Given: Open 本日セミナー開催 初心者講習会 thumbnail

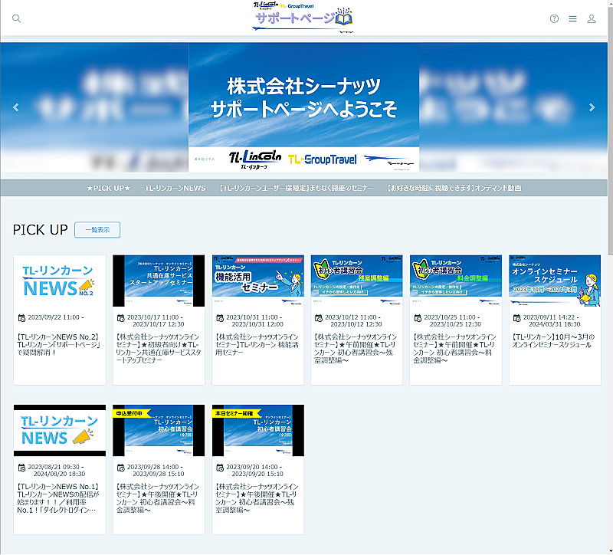Looking at the screenshot, I should point(258,431).
